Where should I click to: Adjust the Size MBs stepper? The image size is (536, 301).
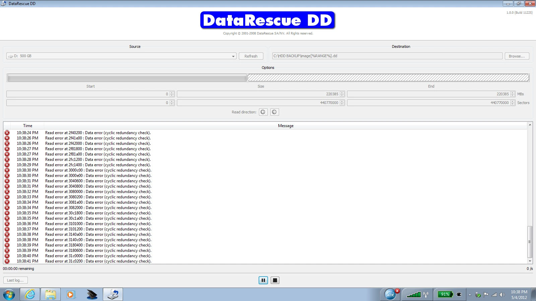click(x=342, y=94)
